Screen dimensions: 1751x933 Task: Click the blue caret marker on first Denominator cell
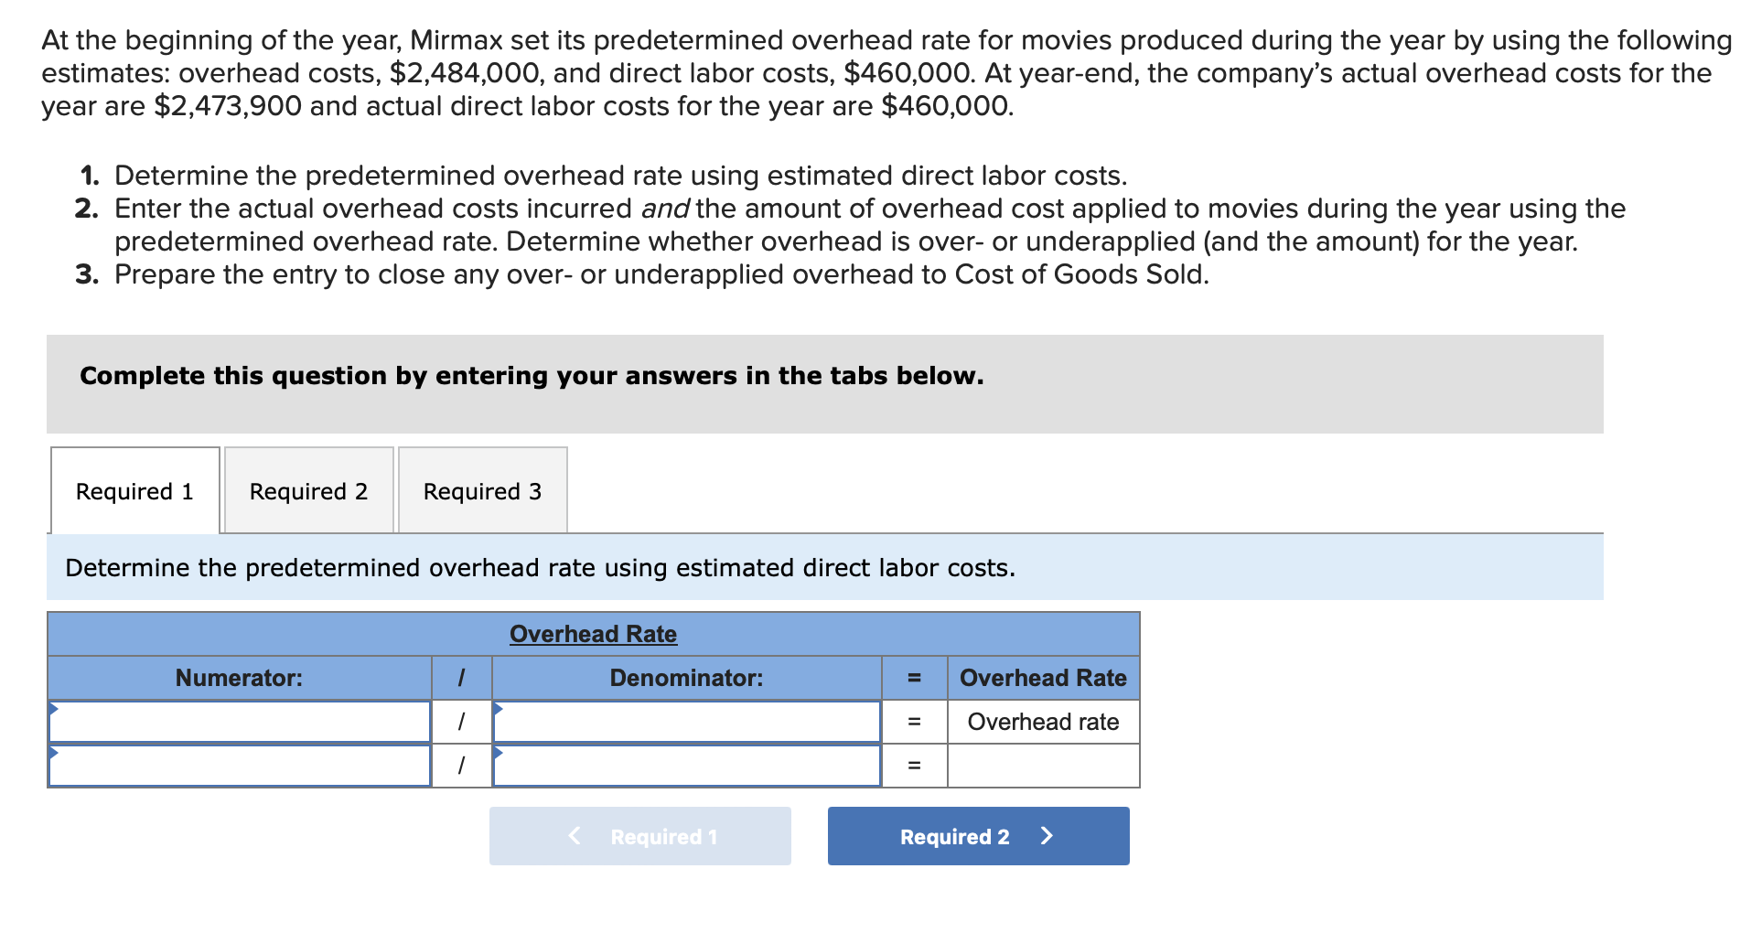click(497, 710)
